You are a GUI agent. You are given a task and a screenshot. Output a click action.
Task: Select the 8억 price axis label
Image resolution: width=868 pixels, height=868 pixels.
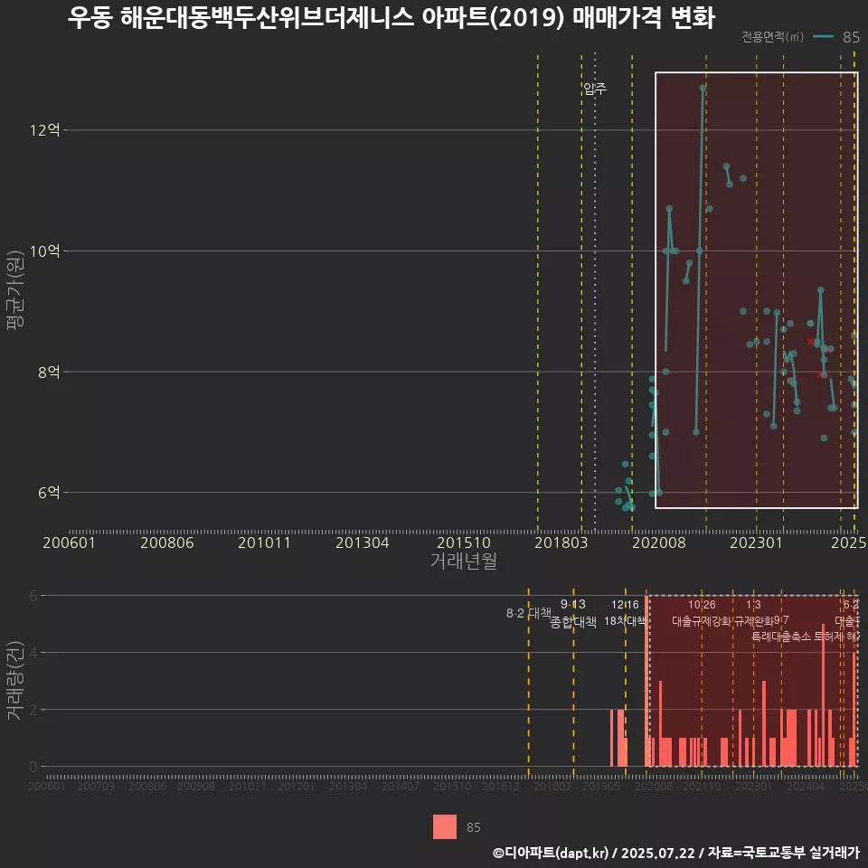click(x=49, y=372)
